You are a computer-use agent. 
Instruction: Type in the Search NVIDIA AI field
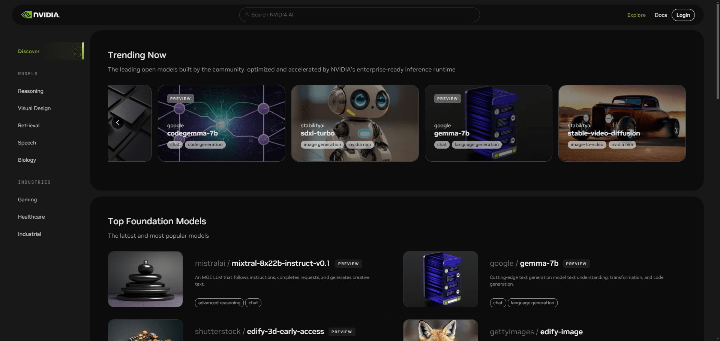pos(360,15)
